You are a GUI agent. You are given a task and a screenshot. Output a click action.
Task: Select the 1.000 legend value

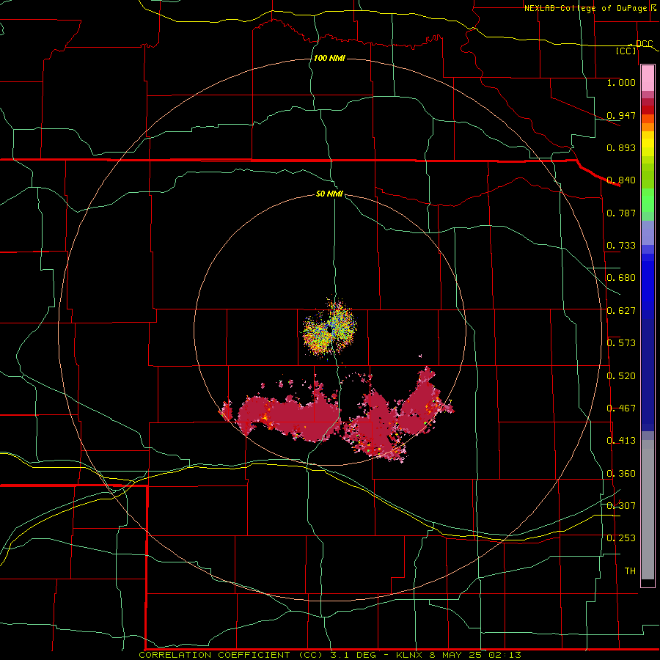point(621,82)
